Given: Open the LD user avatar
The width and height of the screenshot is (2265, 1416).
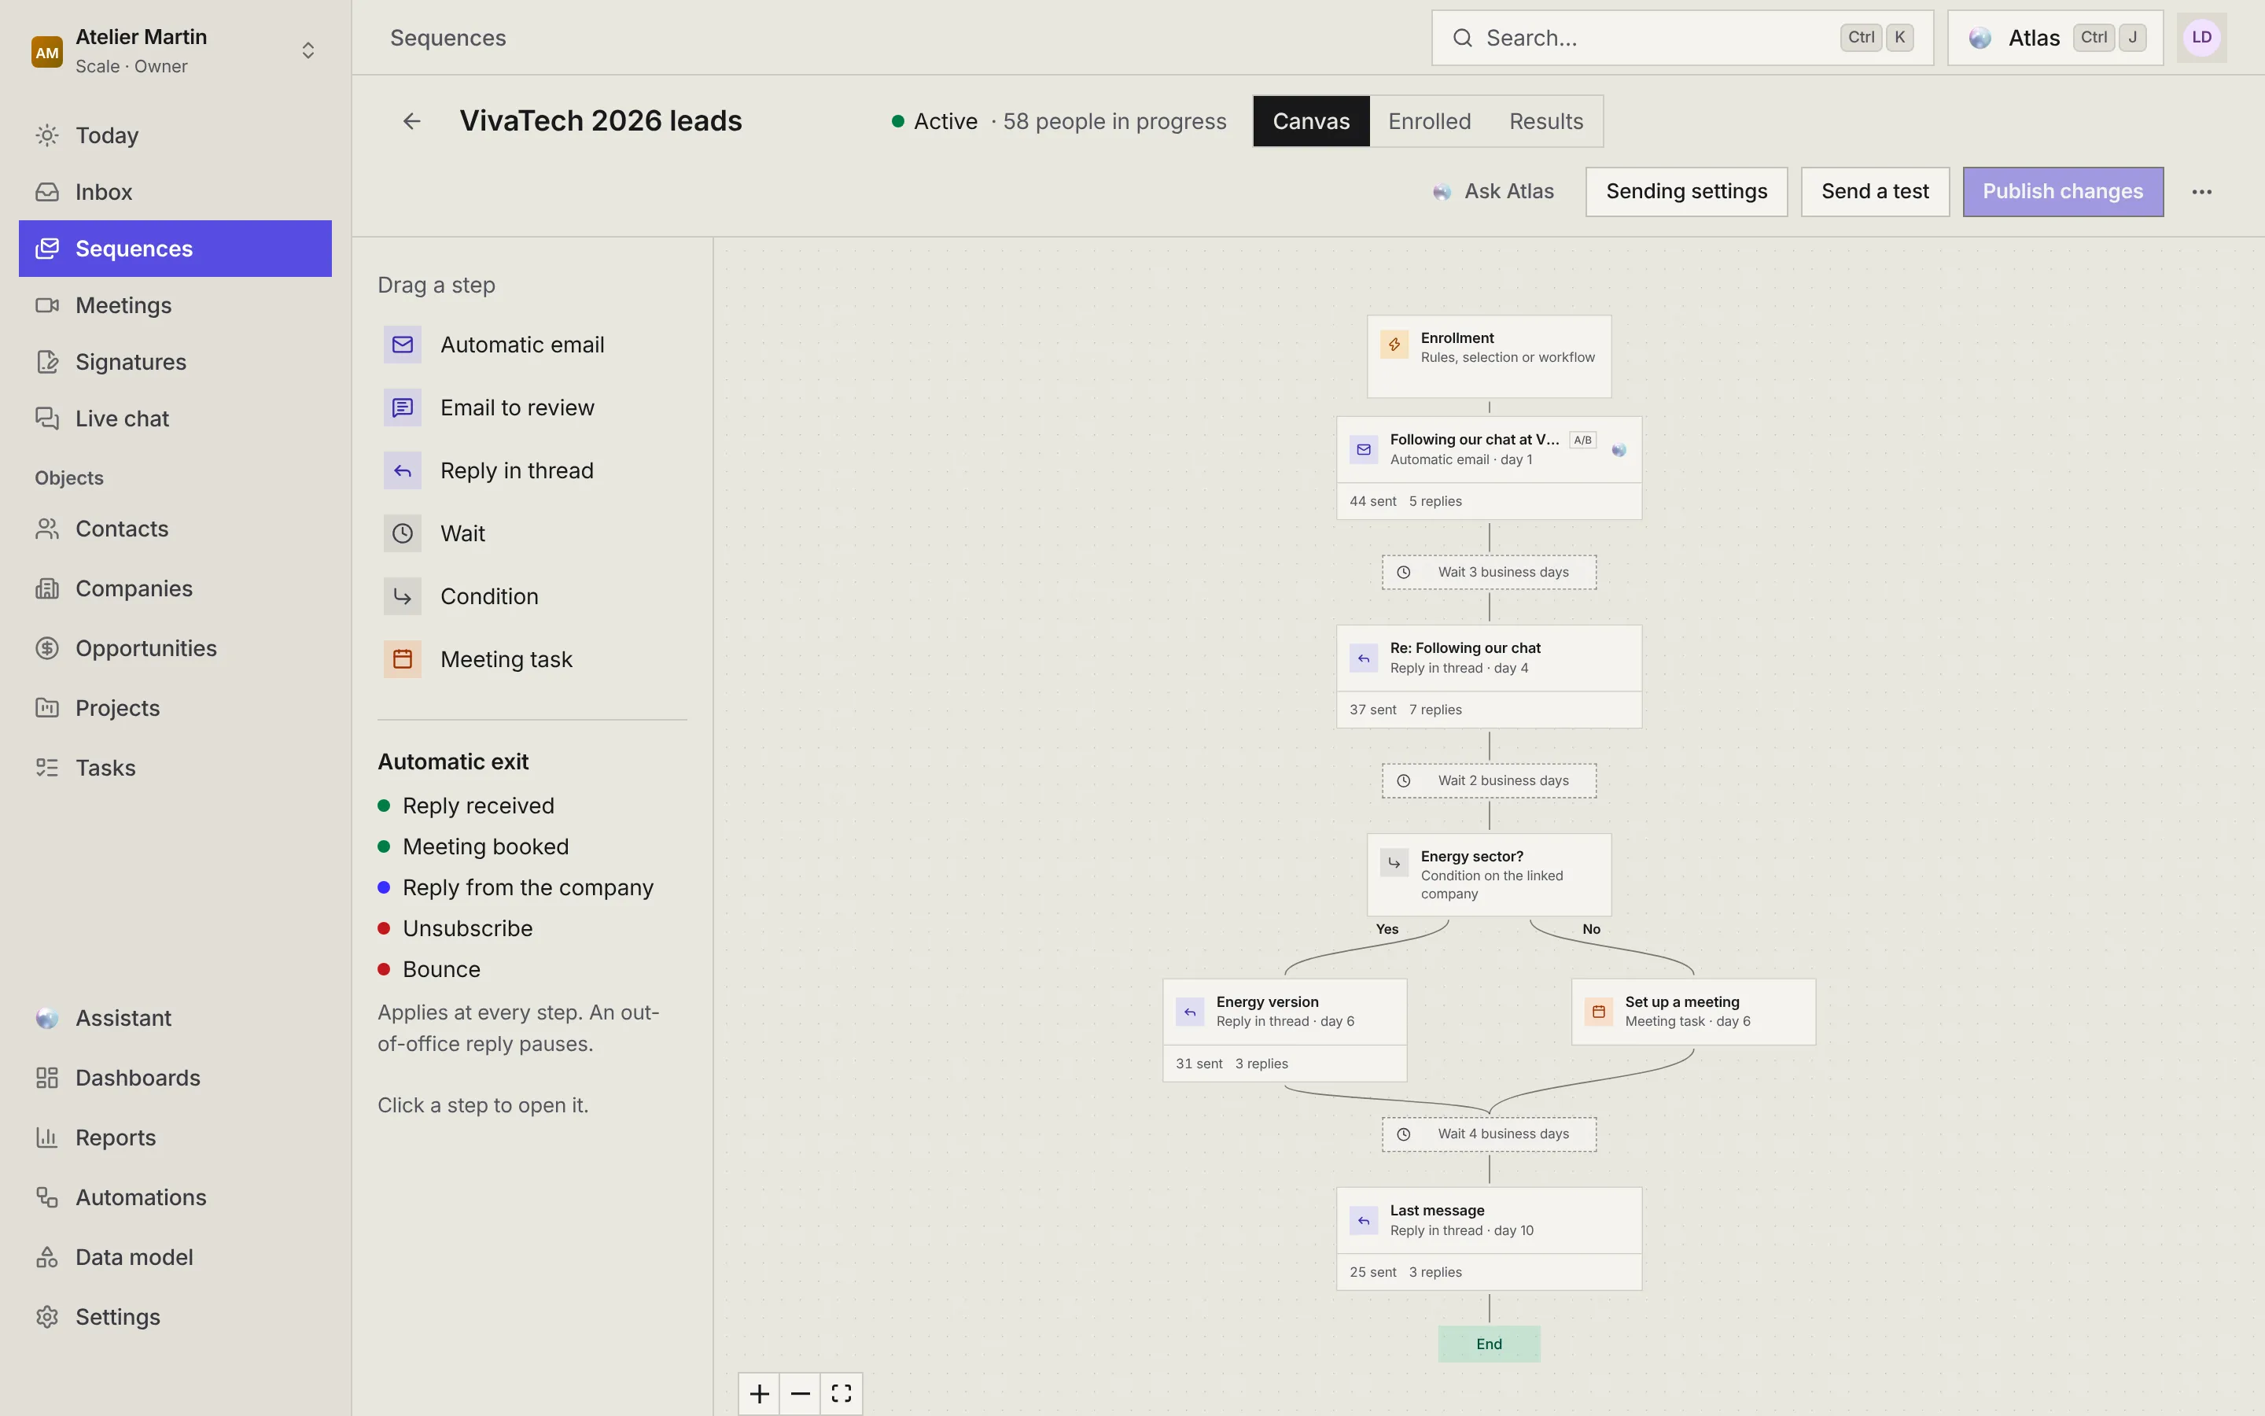Looking at the screenshot, I should pyautogui.click(x=2201, y=38).
